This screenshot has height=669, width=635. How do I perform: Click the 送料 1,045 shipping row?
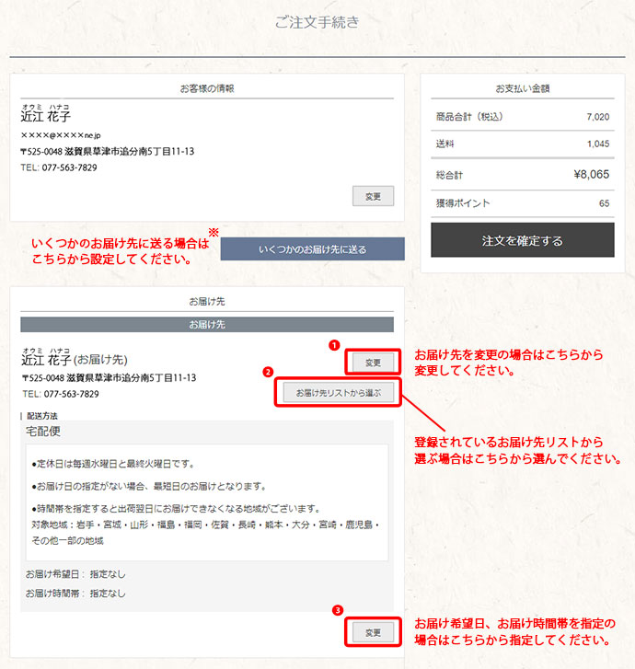click(522, 144)
